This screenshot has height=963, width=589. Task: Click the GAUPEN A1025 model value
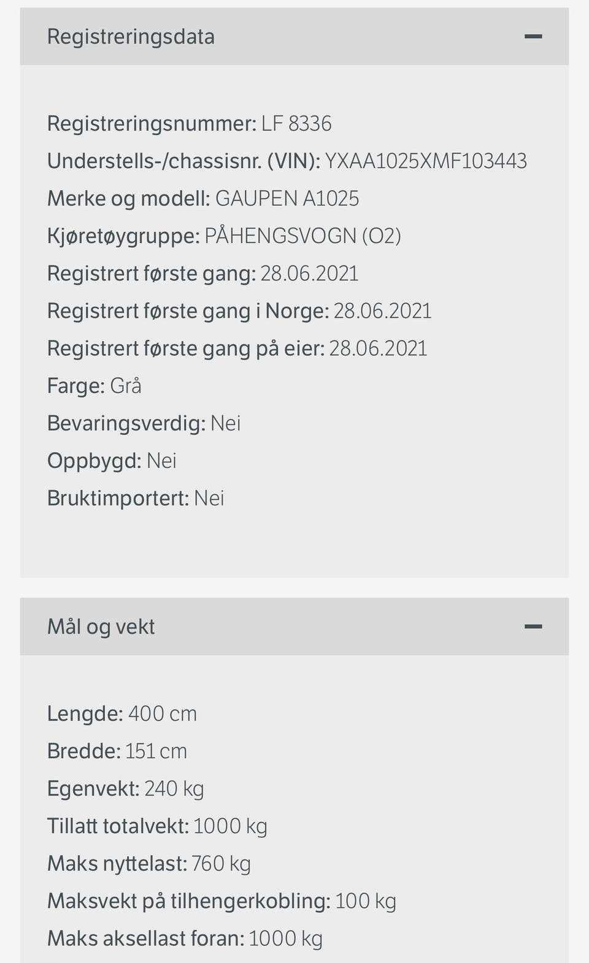(287, 199)
